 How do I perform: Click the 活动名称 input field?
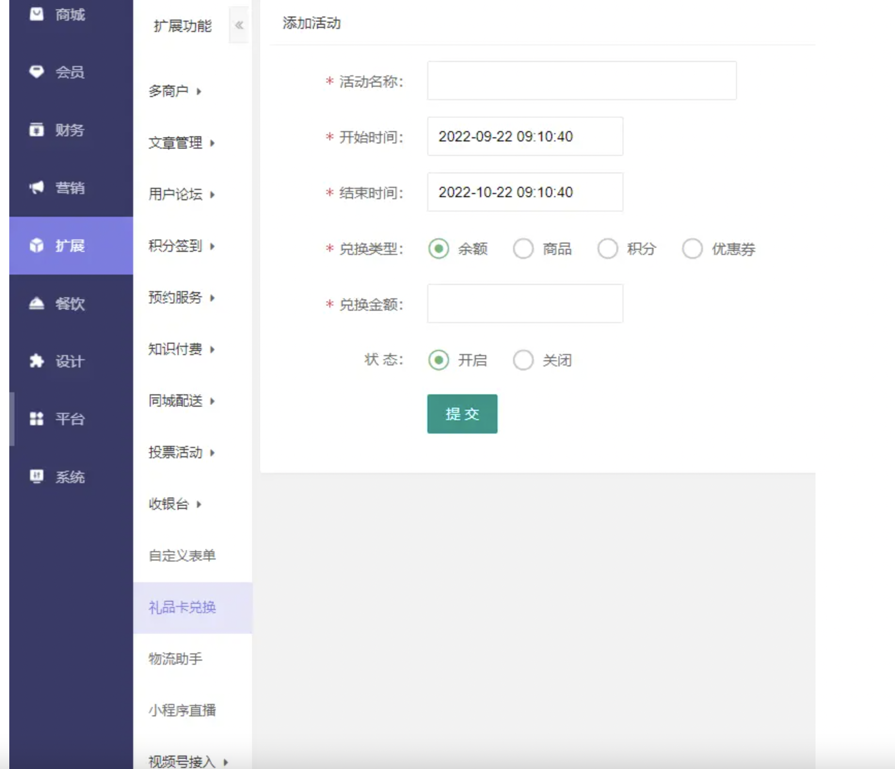coord(582,81)
